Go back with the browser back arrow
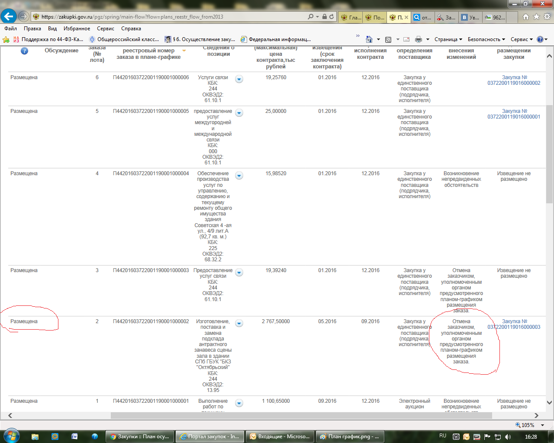The image size is (554, 443). click(9, 16)
